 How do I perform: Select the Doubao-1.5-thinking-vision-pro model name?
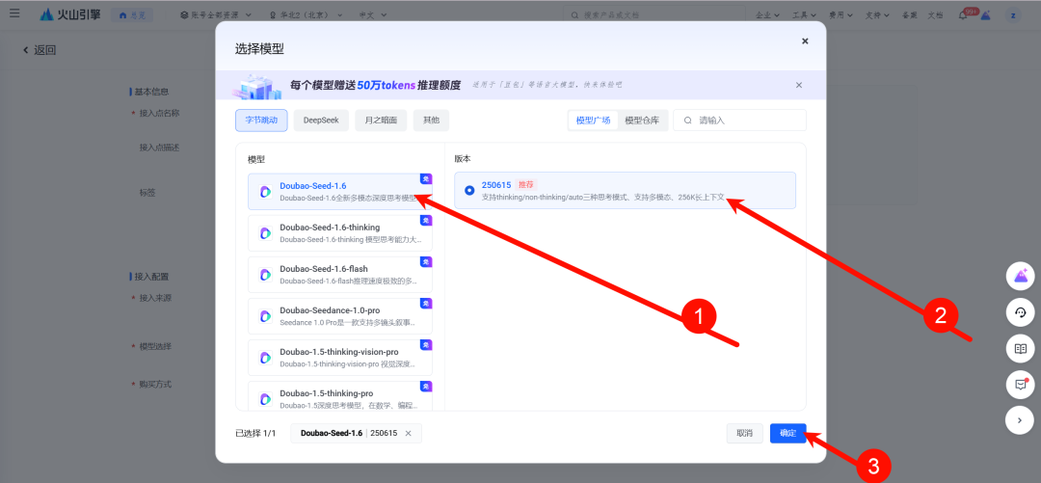pos(339,352)
